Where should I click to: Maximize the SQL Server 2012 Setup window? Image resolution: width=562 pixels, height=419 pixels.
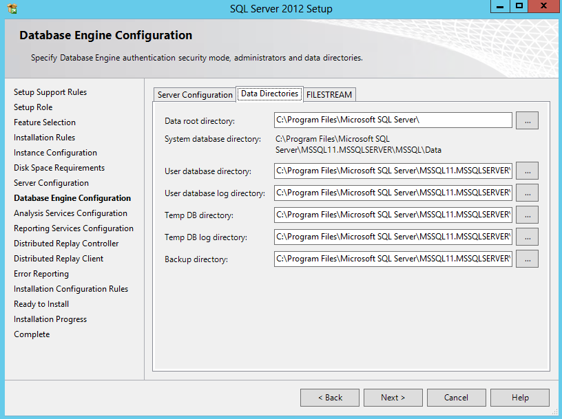pyautogui.click(x=519, y=6)
